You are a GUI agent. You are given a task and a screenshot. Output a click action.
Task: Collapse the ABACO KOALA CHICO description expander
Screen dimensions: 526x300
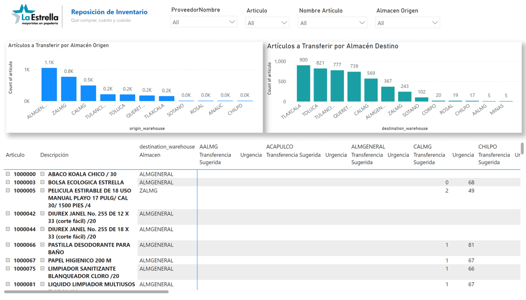click(43, 174)
